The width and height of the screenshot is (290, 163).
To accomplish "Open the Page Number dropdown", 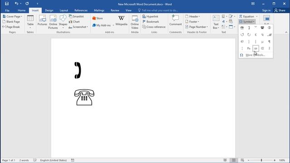I will coord(196,27).
